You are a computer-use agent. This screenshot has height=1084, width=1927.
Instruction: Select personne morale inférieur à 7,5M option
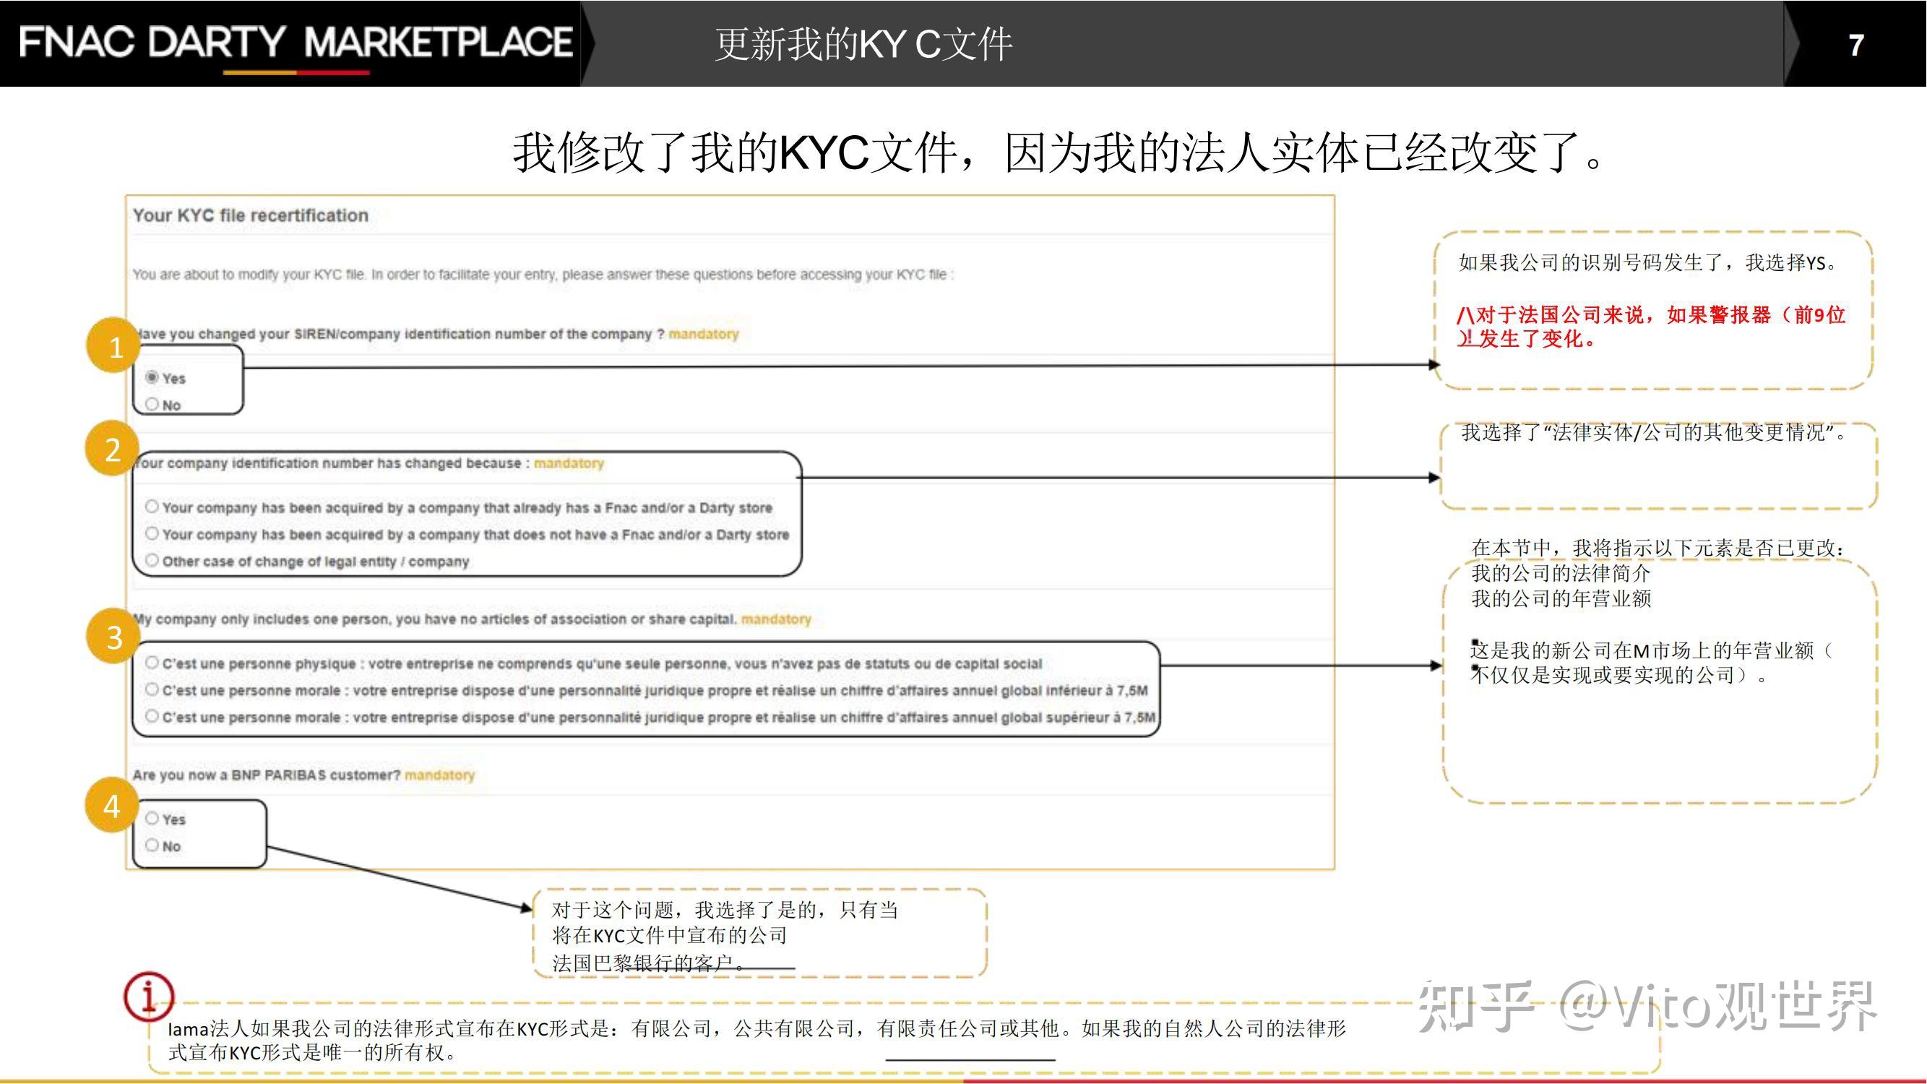point(152,689)
